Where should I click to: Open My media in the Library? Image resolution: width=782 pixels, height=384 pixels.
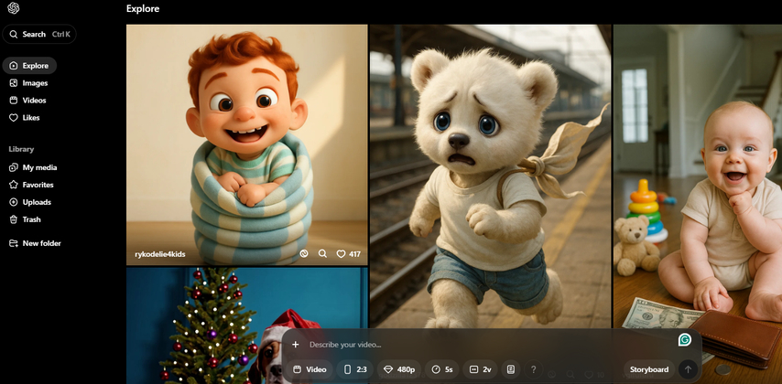(x=38, y=167)
